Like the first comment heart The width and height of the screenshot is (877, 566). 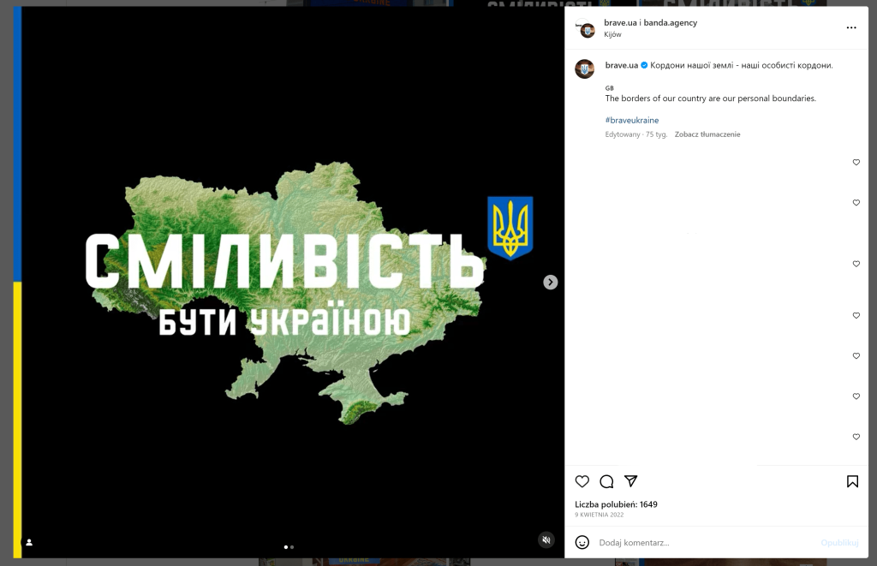pyautogui.click(x=856, y=162)
